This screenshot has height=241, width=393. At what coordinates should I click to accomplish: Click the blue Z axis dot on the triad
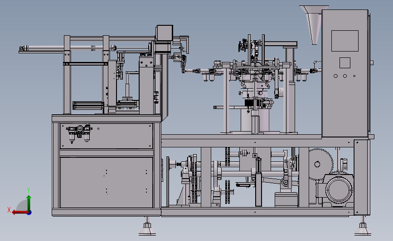tap(29, 213)
